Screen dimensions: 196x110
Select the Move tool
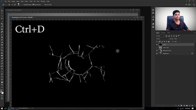(2, 11)
